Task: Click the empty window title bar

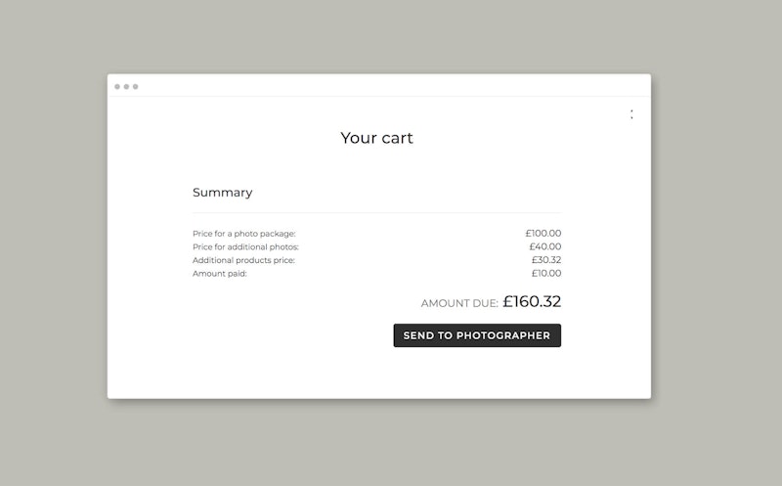Action: (x=391, y=86)
